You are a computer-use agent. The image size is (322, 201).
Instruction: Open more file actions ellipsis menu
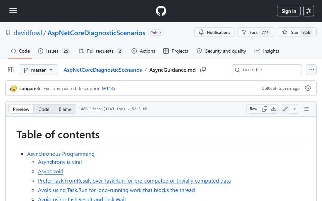311,70
